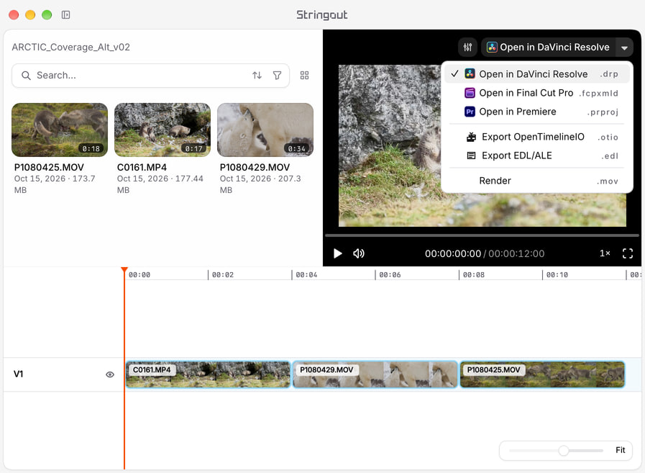This screenshot has width=645, height=473.
Task: Click the orange playhead marker
Action: pyautogui.click(x=124, y=270)
